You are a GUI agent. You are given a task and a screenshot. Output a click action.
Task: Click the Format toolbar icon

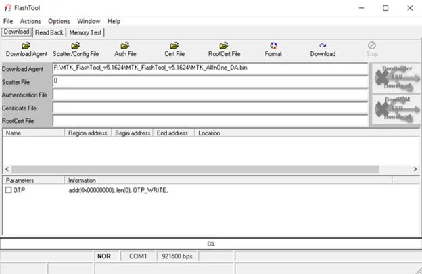click(x=273, y=45)
